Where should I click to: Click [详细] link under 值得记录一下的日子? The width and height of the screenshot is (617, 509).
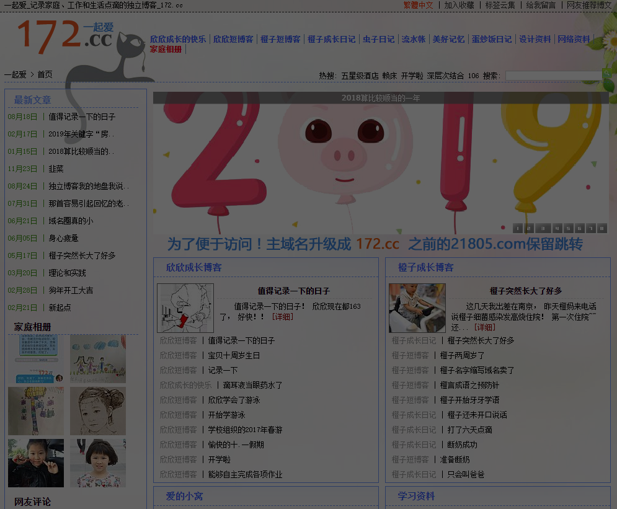pos(282,317)
